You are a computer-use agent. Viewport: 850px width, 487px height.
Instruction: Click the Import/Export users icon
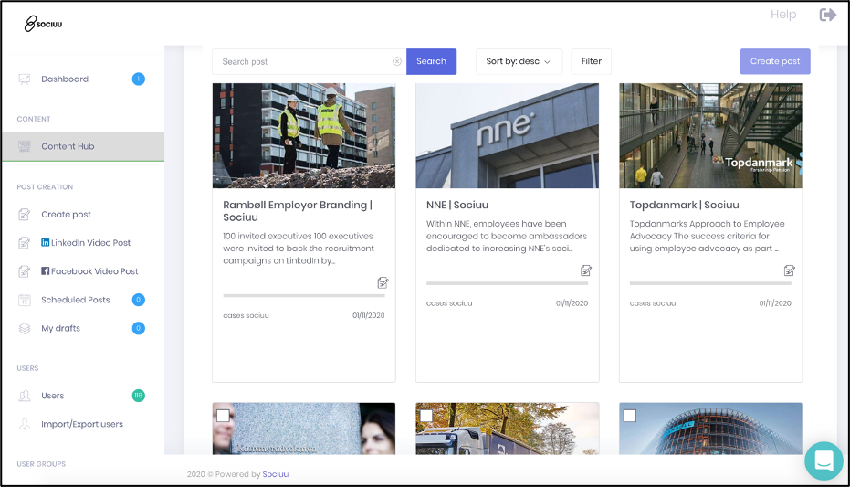pyautogui.click(x=25, y=424)
